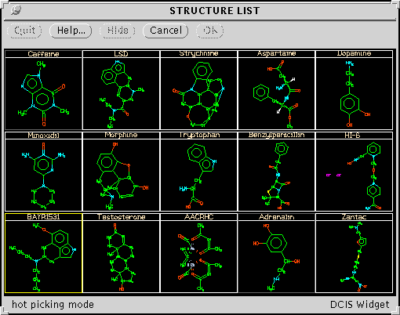Click the 'Caffeine' title label

point(43,54)
